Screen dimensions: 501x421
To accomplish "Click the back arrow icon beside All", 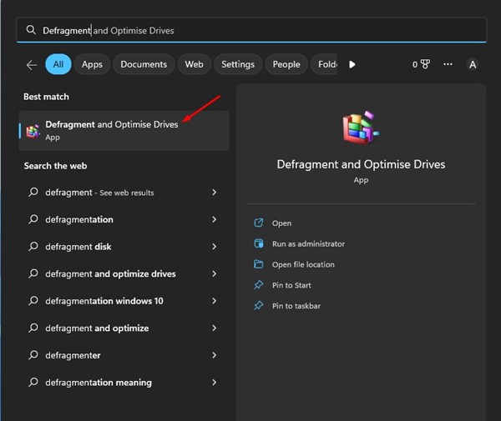I will coord(32,64).
